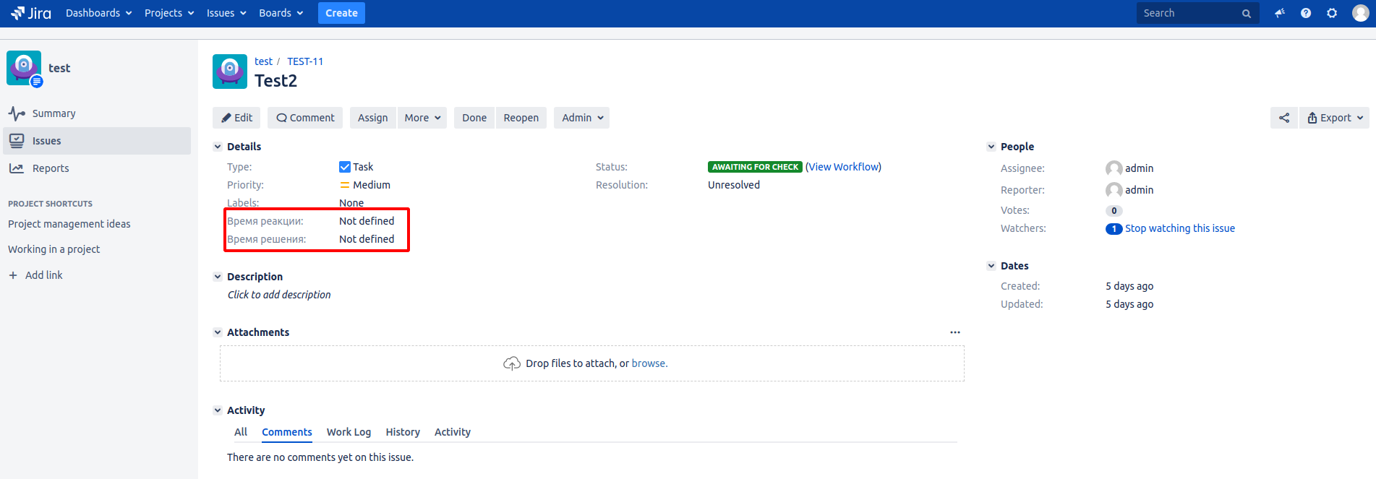
Task: Switch to the Activity tab
Action: click(x=453, y=432)
